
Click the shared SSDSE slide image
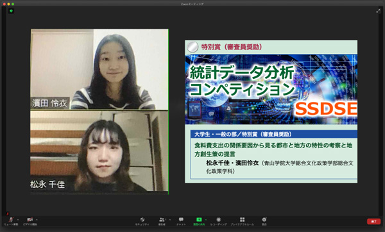[271, 112]
